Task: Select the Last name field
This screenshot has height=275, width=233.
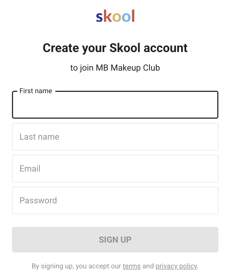Action: pyautogui.click(x=115, y=137)
